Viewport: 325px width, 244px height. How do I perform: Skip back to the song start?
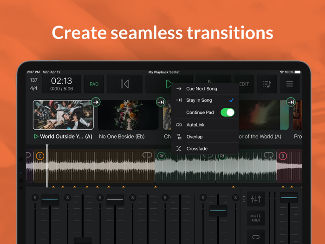click(125, 84)
